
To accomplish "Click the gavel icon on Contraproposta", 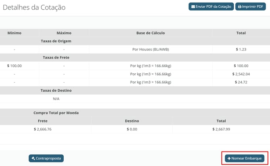I will [x=33, y=158].
